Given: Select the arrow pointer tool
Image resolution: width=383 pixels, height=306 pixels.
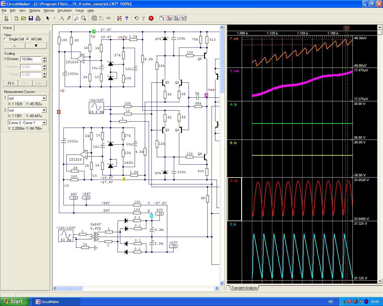Looking at the screenshot, I should coord(48,18).
